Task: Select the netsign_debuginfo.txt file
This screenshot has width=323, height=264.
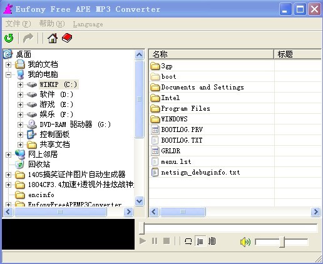Action: pos(200,173)
